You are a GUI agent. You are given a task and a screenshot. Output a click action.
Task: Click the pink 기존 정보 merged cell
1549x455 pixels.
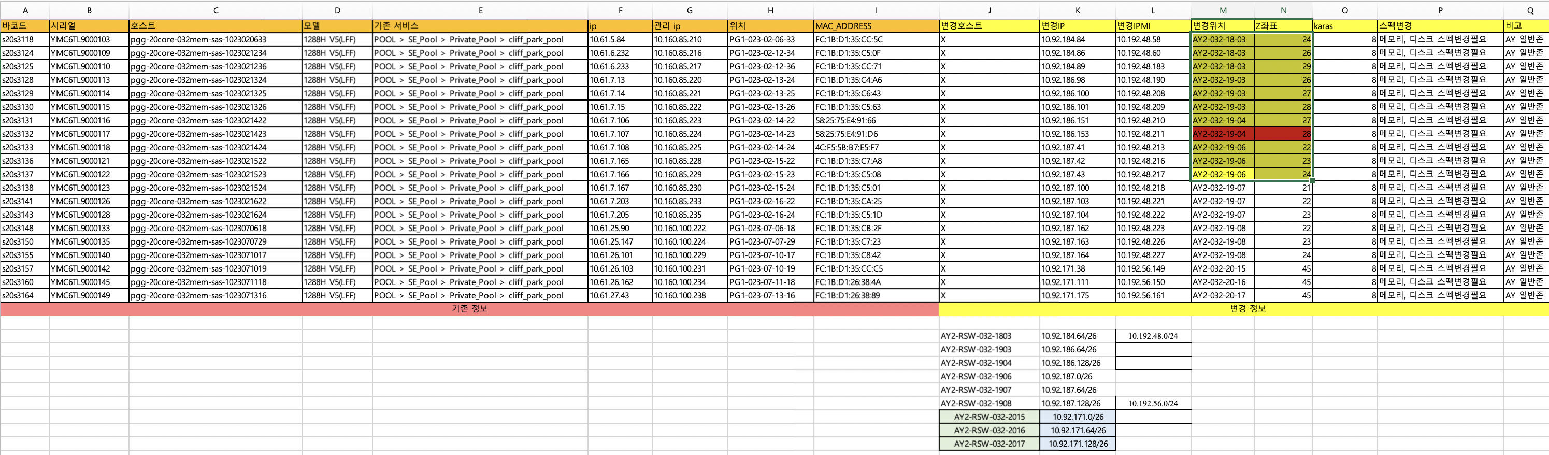pos(469,309)
